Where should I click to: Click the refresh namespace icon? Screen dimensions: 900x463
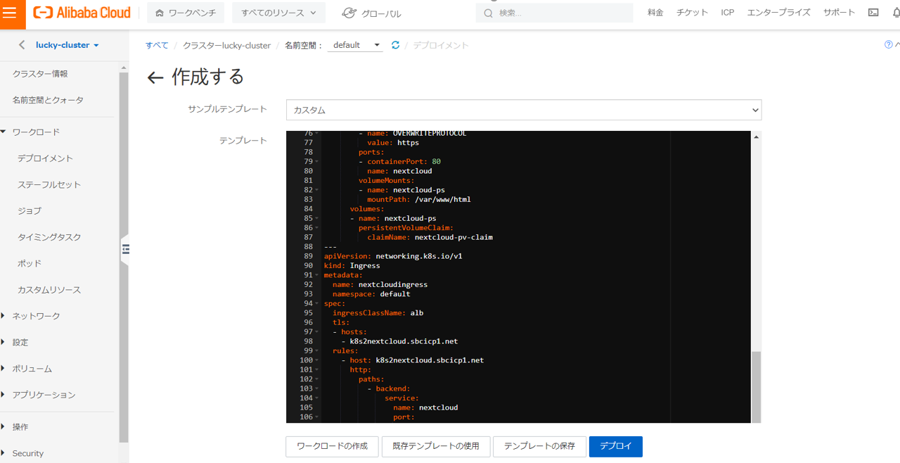coord(395,45)
